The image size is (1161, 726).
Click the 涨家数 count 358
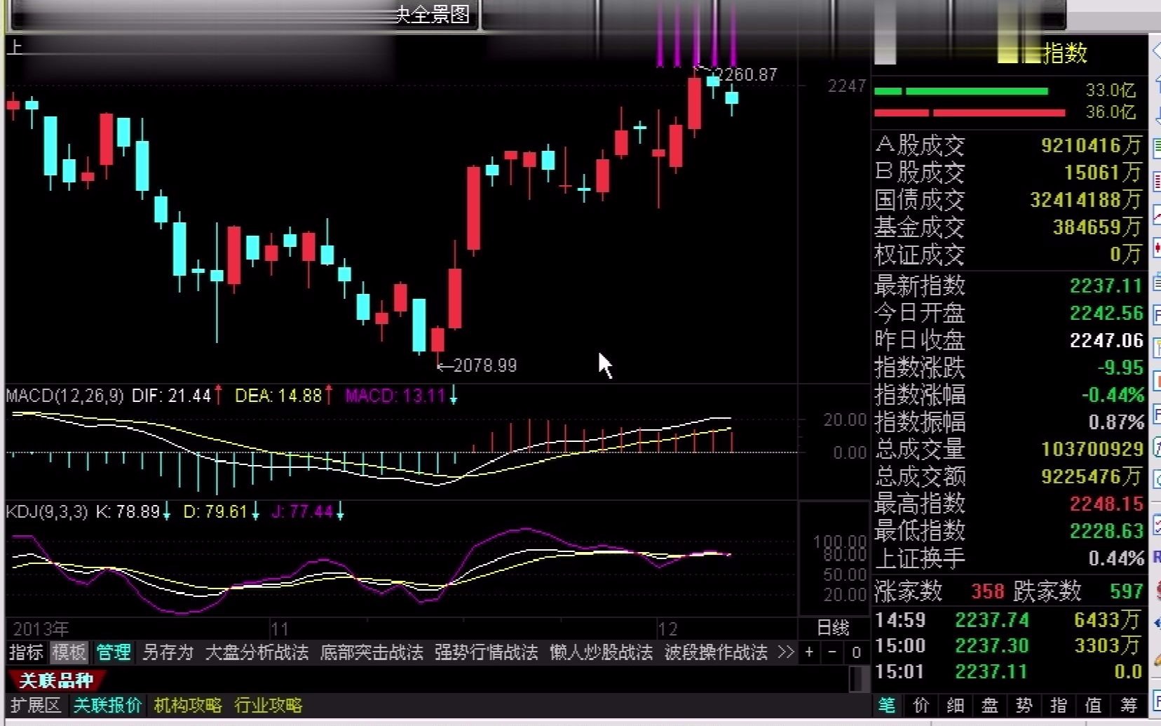pyautogui.click(x=988, y=591)
